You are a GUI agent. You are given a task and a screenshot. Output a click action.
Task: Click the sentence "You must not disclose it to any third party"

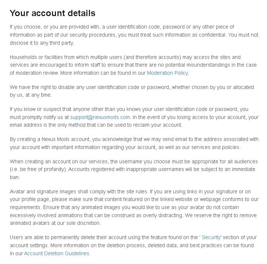pyautogui.click(x=134, y=39)
